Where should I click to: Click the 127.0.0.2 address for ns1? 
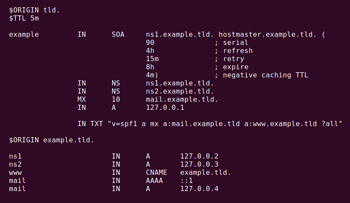tap(199, 156)
